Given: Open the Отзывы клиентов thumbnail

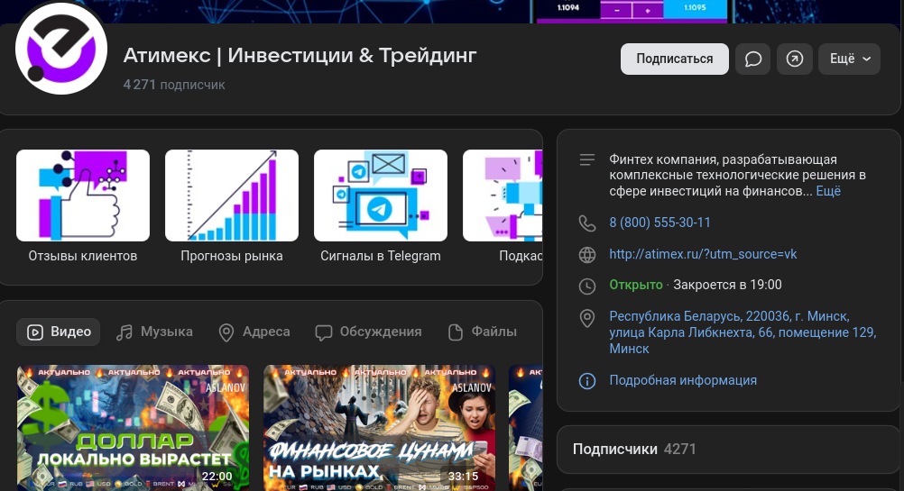Looking at the screenshot, I should click(x=83, y=195).
